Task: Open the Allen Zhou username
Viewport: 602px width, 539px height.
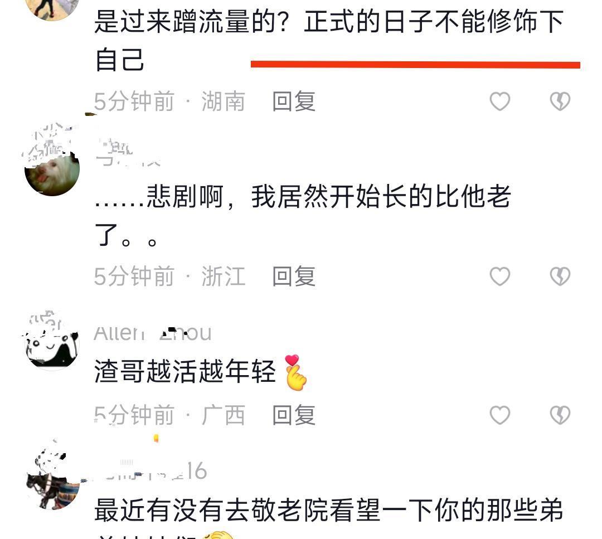Action: click(x=153, y=333)
